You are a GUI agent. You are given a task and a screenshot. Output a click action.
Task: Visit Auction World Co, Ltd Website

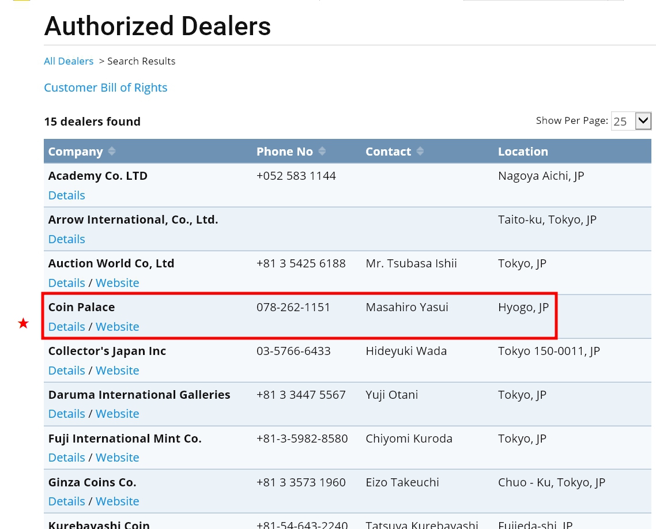[x=117, y=283]
